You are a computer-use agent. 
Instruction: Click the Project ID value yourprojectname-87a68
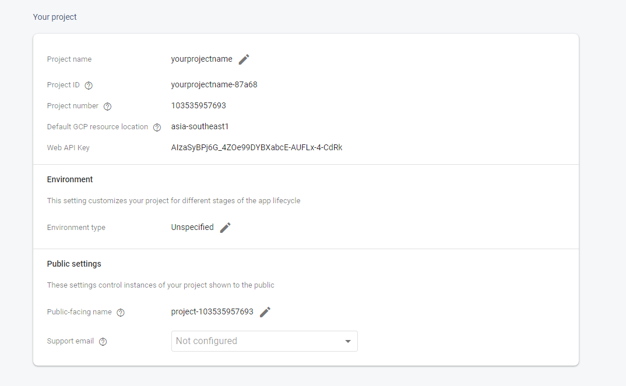(214, 84)
